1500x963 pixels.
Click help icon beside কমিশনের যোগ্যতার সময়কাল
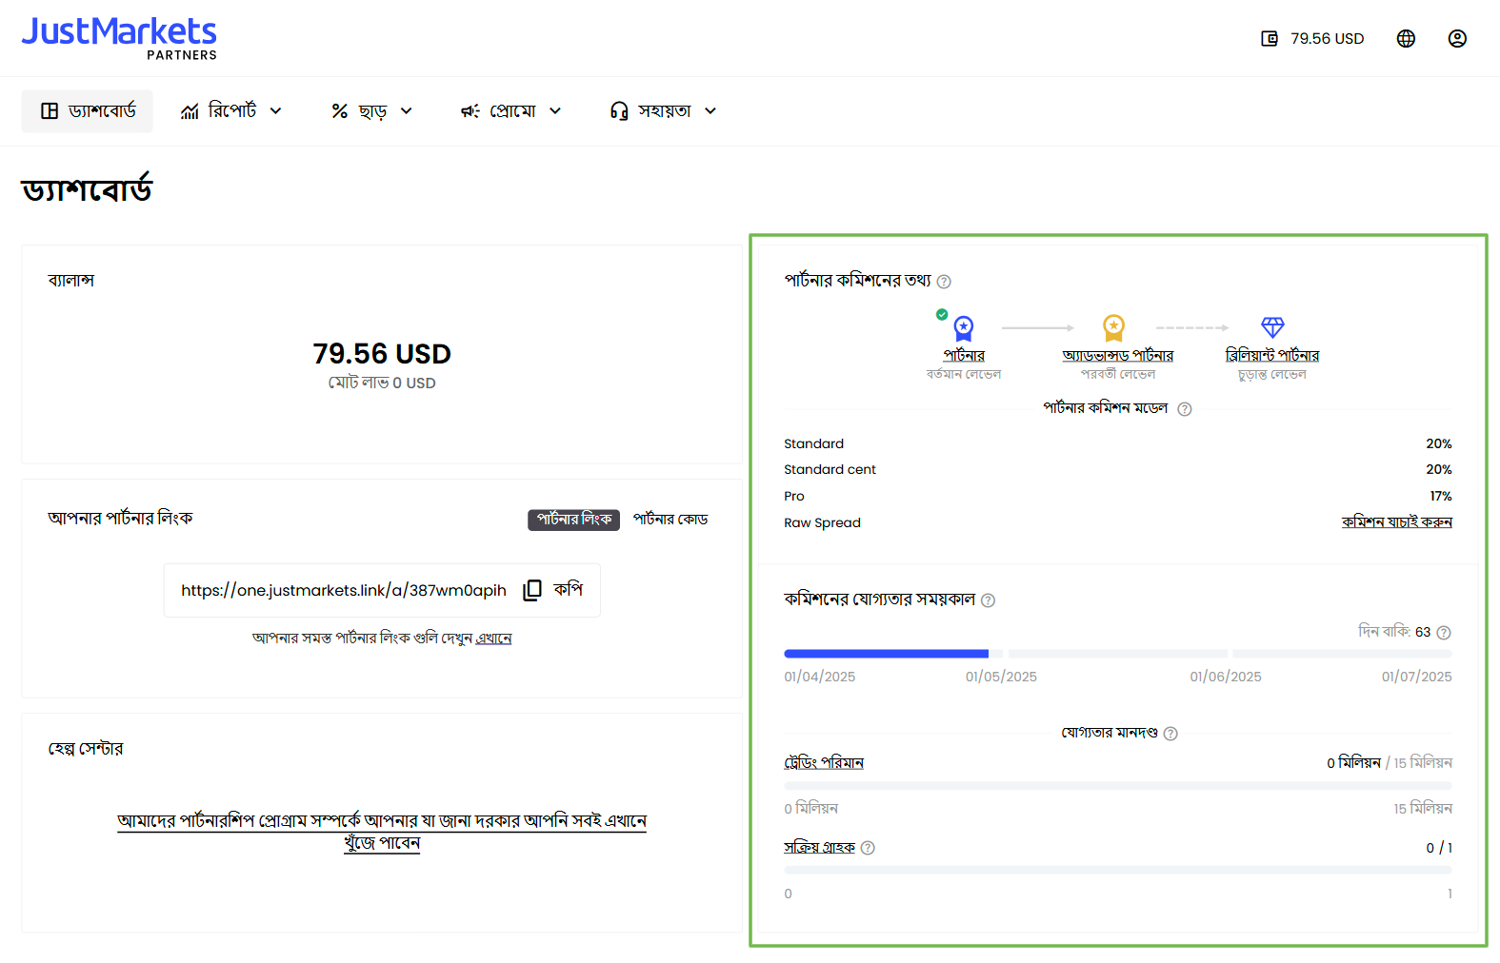[x=988, y=600]
